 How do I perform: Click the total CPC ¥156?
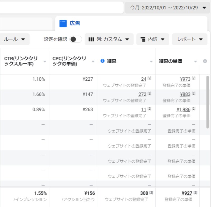click(x=90, y=193)
